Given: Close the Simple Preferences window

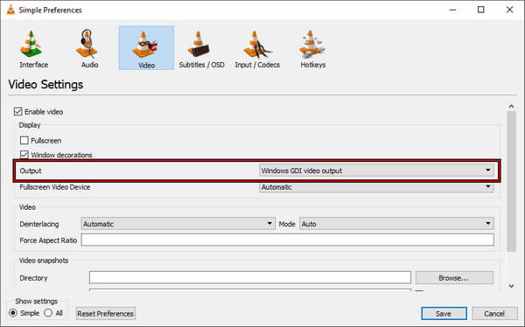Looking at the screenshot, I should pyautogui.click(x=509, y=10).
